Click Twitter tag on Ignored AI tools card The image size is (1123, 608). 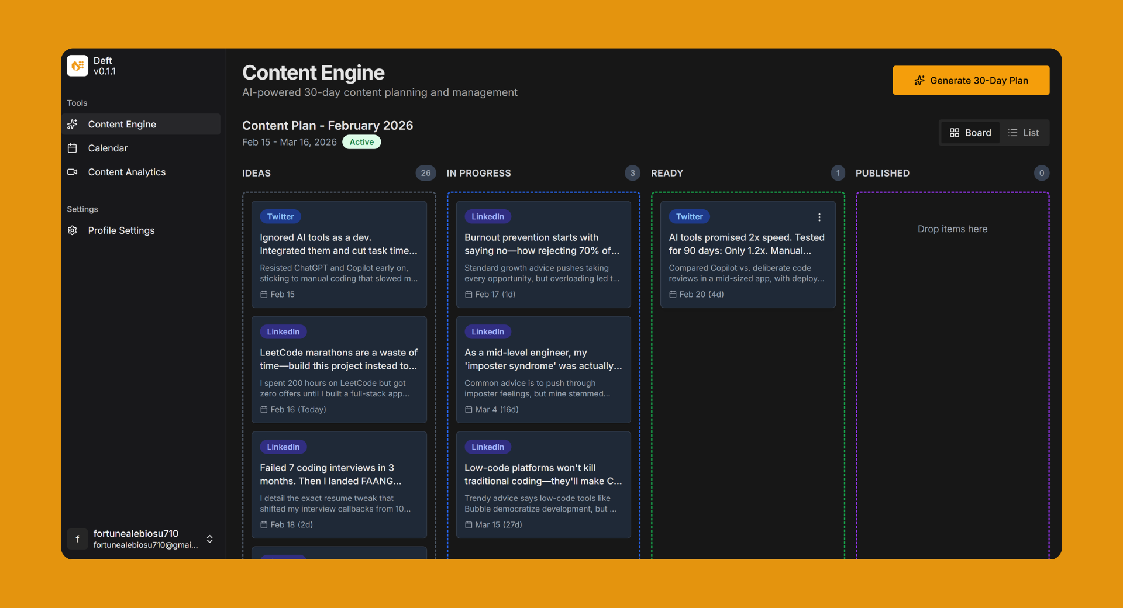point(280,217)
